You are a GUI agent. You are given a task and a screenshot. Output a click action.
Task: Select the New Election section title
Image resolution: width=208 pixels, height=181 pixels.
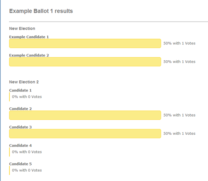pos(22,28)
